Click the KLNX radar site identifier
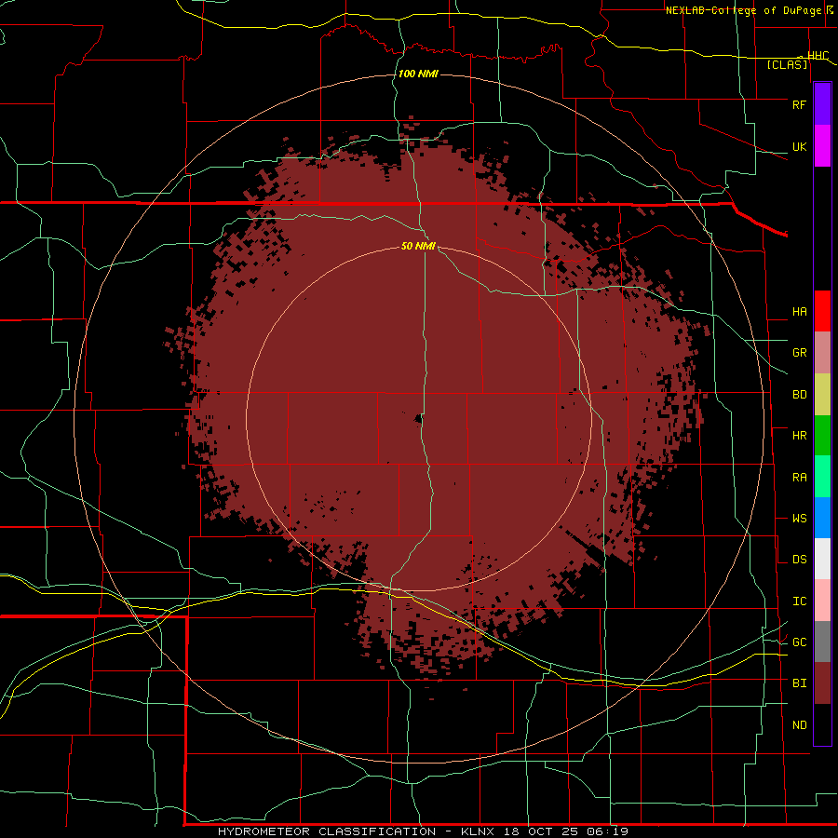838x838 pixels. pos(478,831)
